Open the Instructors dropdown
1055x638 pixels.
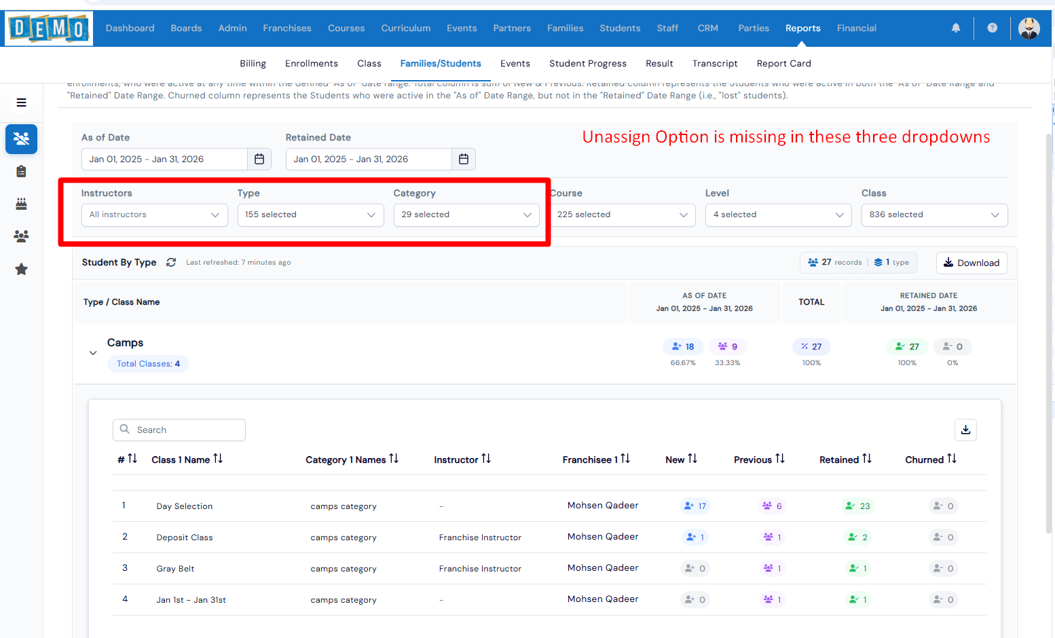pyautogui.click(x=154, y=214)
